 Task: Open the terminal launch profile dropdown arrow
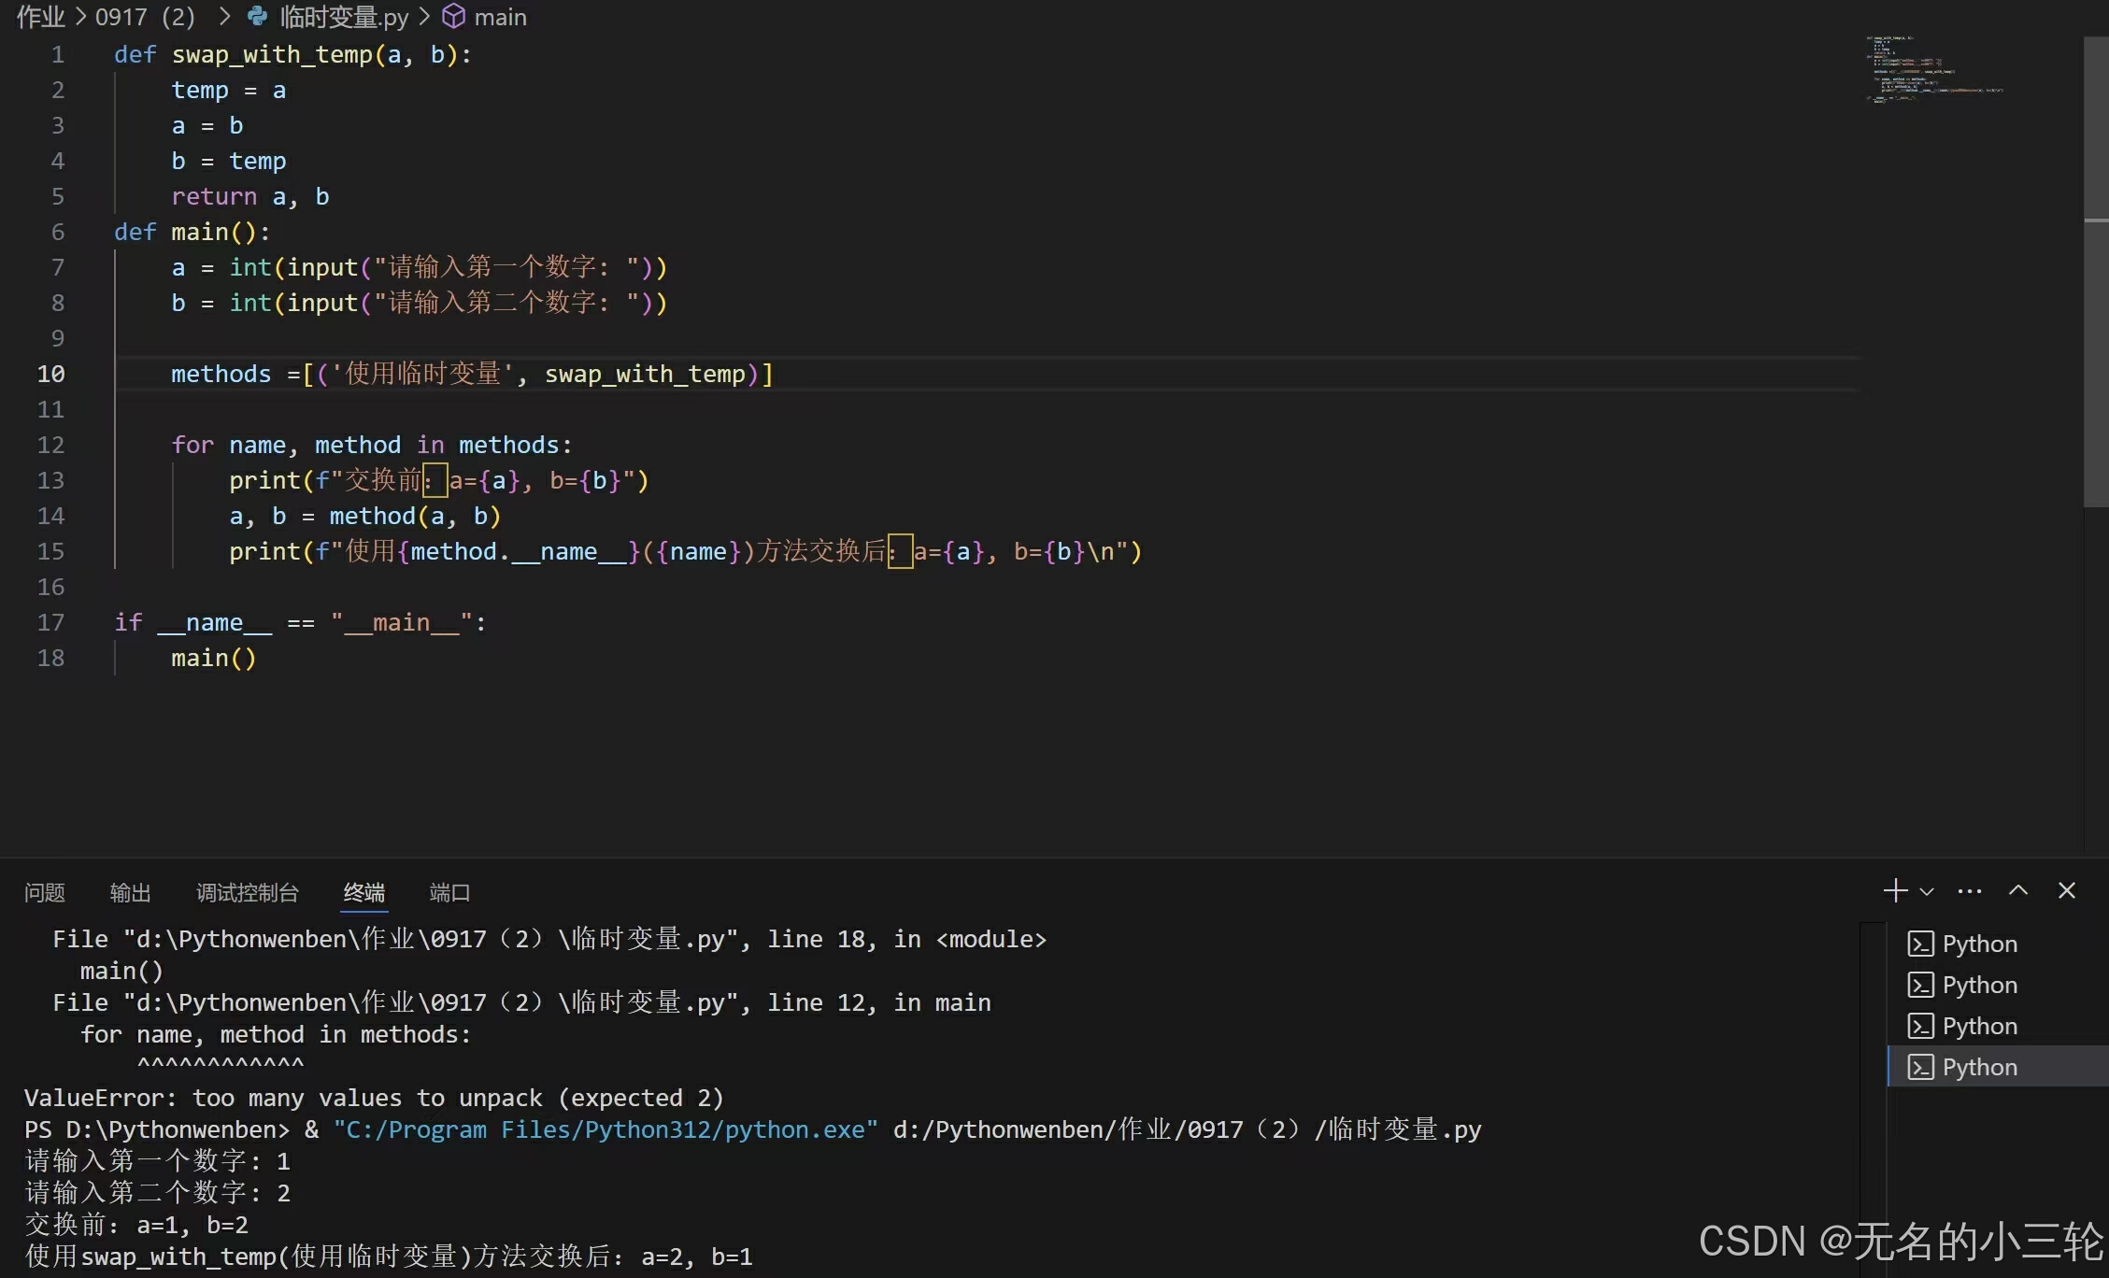1927,892
